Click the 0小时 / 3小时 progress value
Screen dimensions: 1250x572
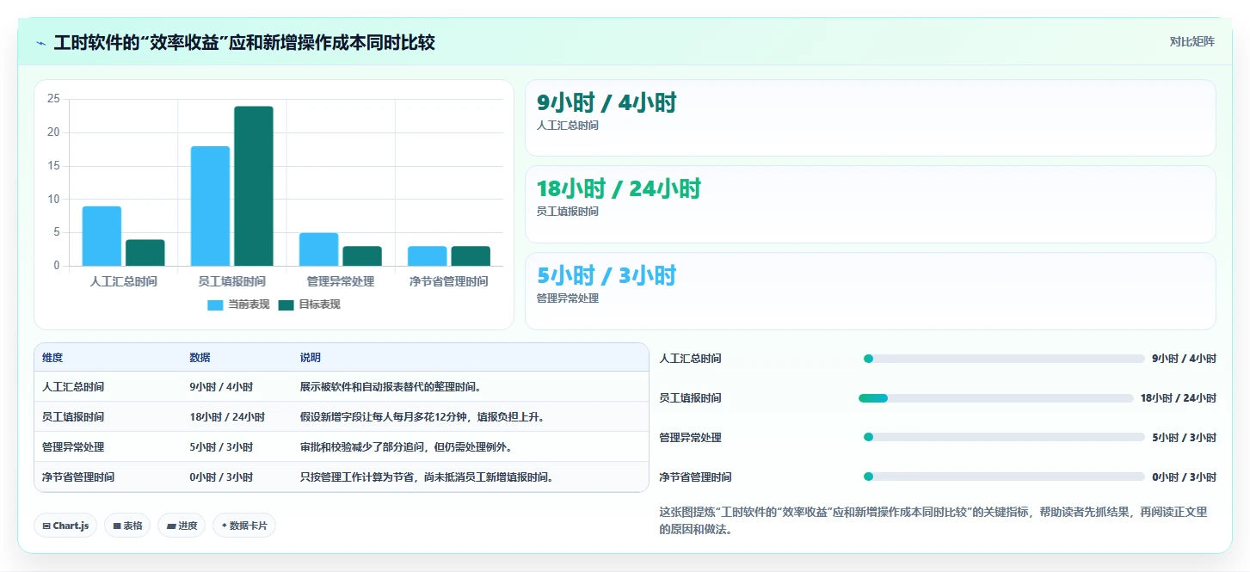pyautogui.click(x=1184, y=477)
